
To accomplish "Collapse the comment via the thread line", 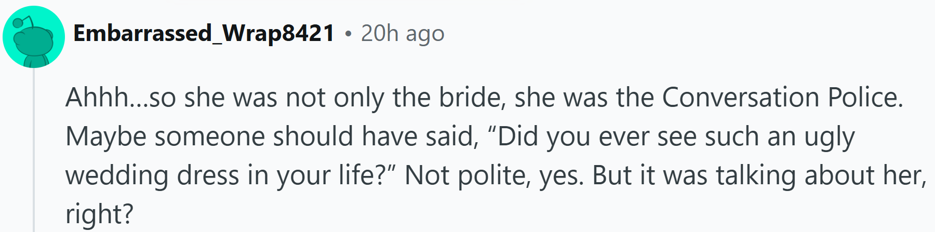I will 34,150.
